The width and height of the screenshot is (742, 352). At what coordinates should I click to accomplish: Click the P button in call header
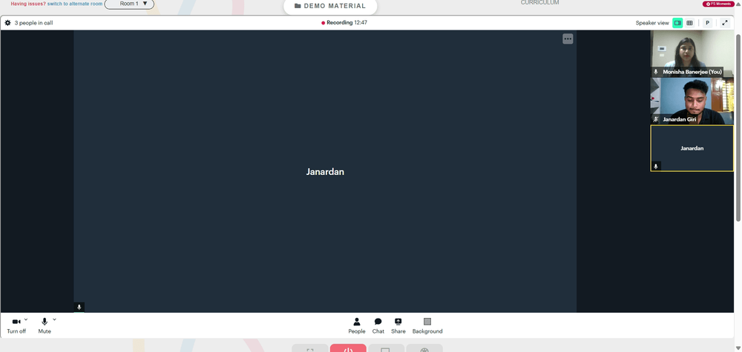pos(707,23)
